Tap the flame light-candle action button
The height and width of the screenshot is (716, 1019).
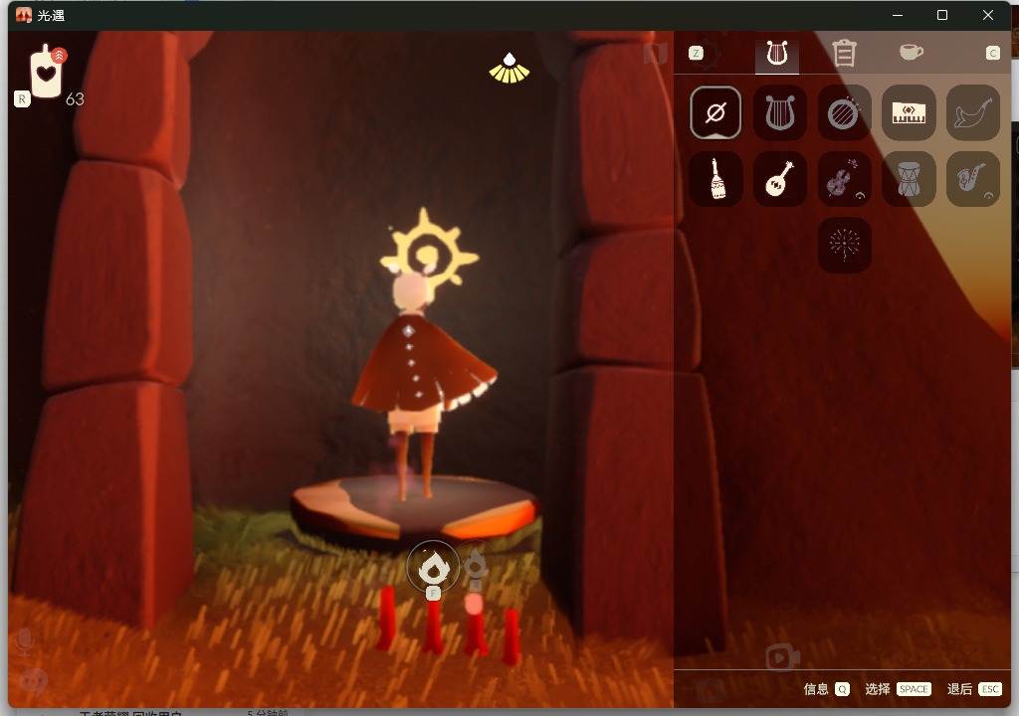[x=433, y=567]
